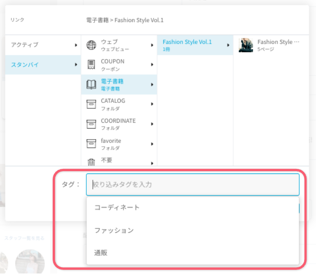Select the Fashion Style 5ページ item text
Image resolution: width=316 pixels, height=274 pixels.
click(278, 45)
